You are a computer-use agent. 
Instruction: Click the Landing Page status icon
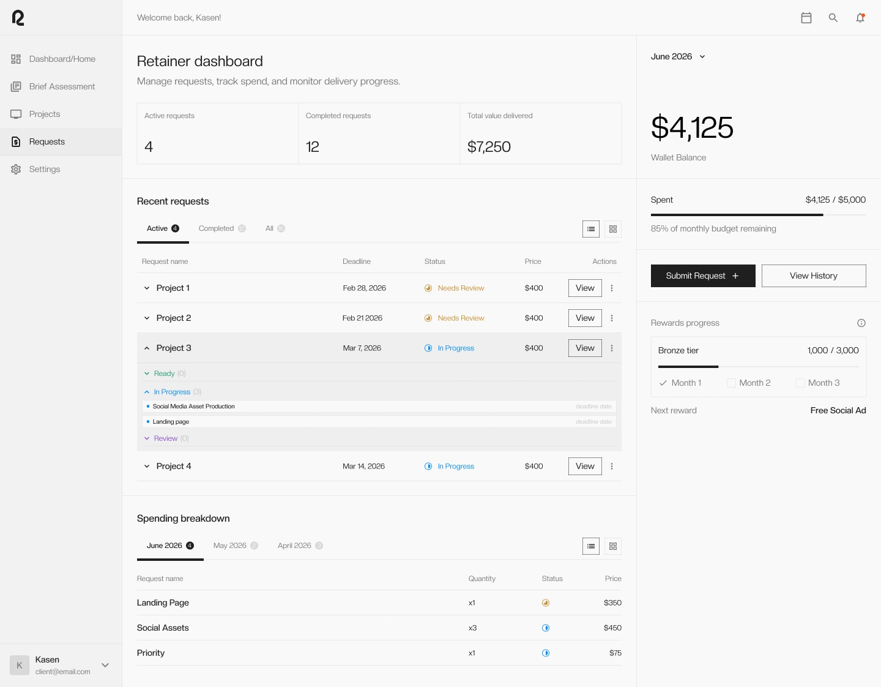click(x=546, y=603)
